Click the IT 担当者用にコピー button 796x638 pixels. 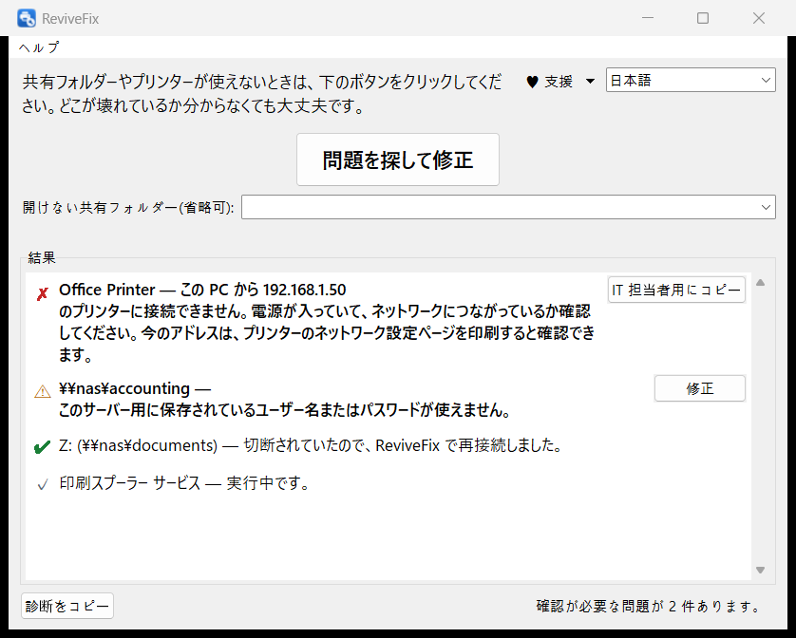[x=676, y=290]
